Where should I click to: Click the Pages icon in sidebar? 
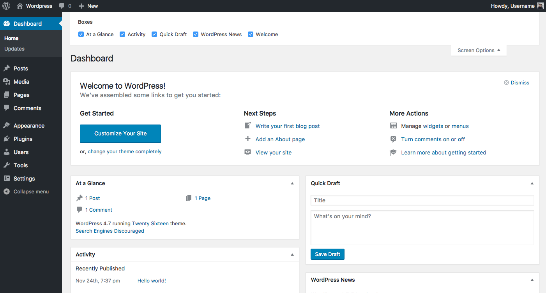click(7, 95)
